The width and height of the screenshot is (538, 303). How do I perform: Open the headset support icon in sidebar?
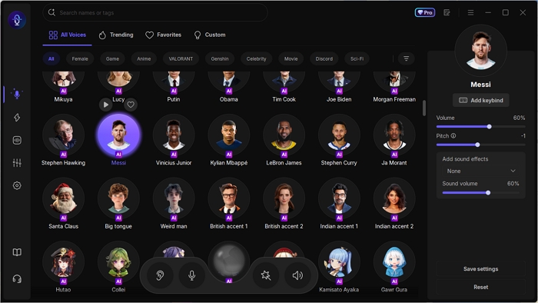pyautogui.click(x=17, y=279)
